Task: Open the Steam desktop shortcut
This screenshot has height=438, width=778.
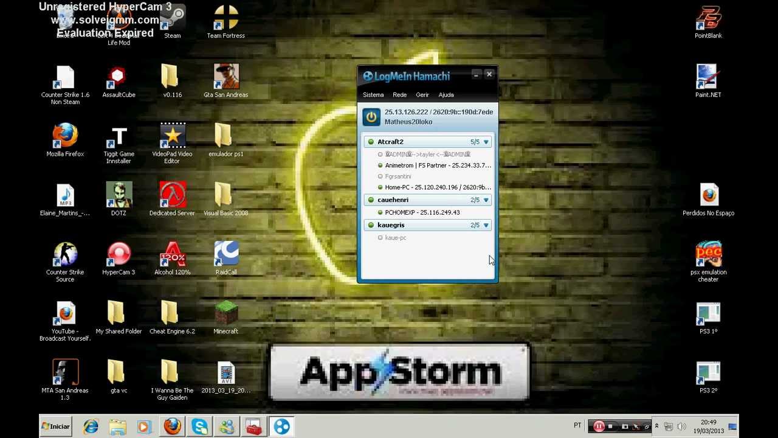Action: [x=173, y=23]
